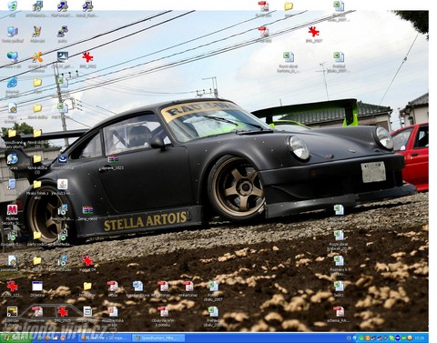Open the Nová složka (3) folder
Viewport: 437px width, 343px height.
(37, 159)
